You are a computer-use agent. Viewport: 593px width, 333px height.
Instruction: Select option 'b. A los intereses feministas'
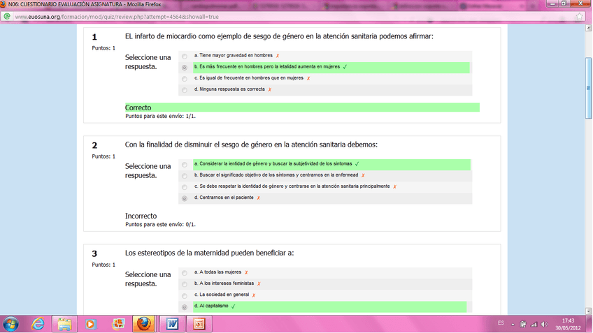coord(184,284)
